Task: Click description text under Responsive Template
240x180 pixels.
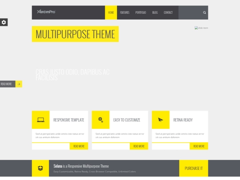Action: [x=60, y=136]
